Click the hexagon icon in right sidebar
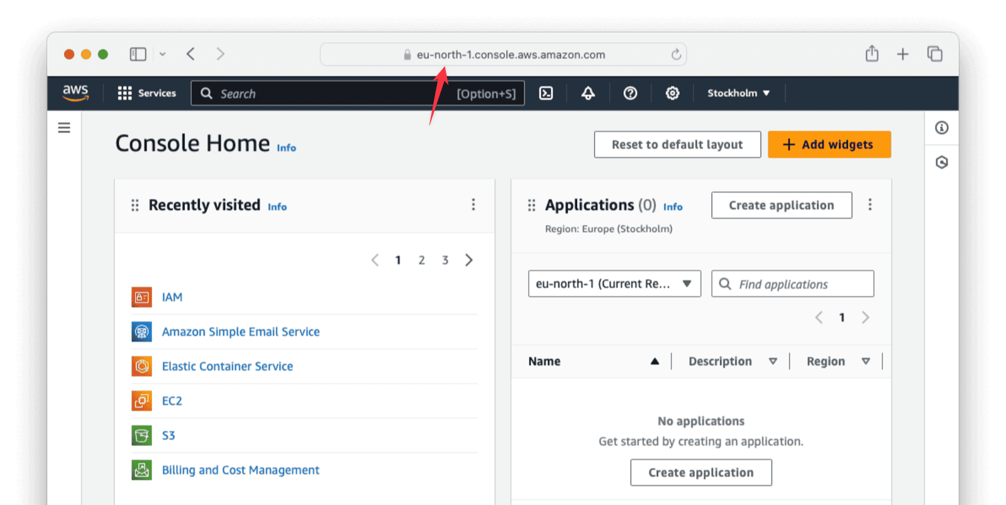The image size is (1006, 505). click(941, 163)
